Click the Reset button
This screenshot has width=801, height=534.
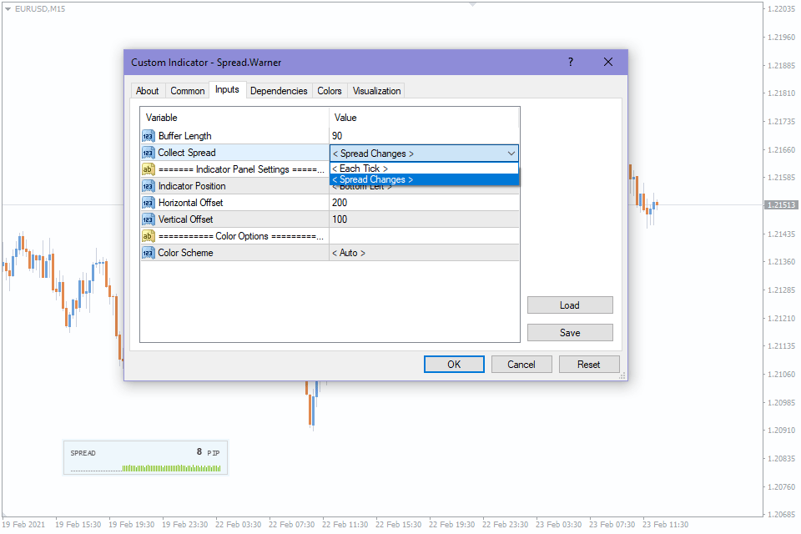pyautogui.click(x=588, y=365)
